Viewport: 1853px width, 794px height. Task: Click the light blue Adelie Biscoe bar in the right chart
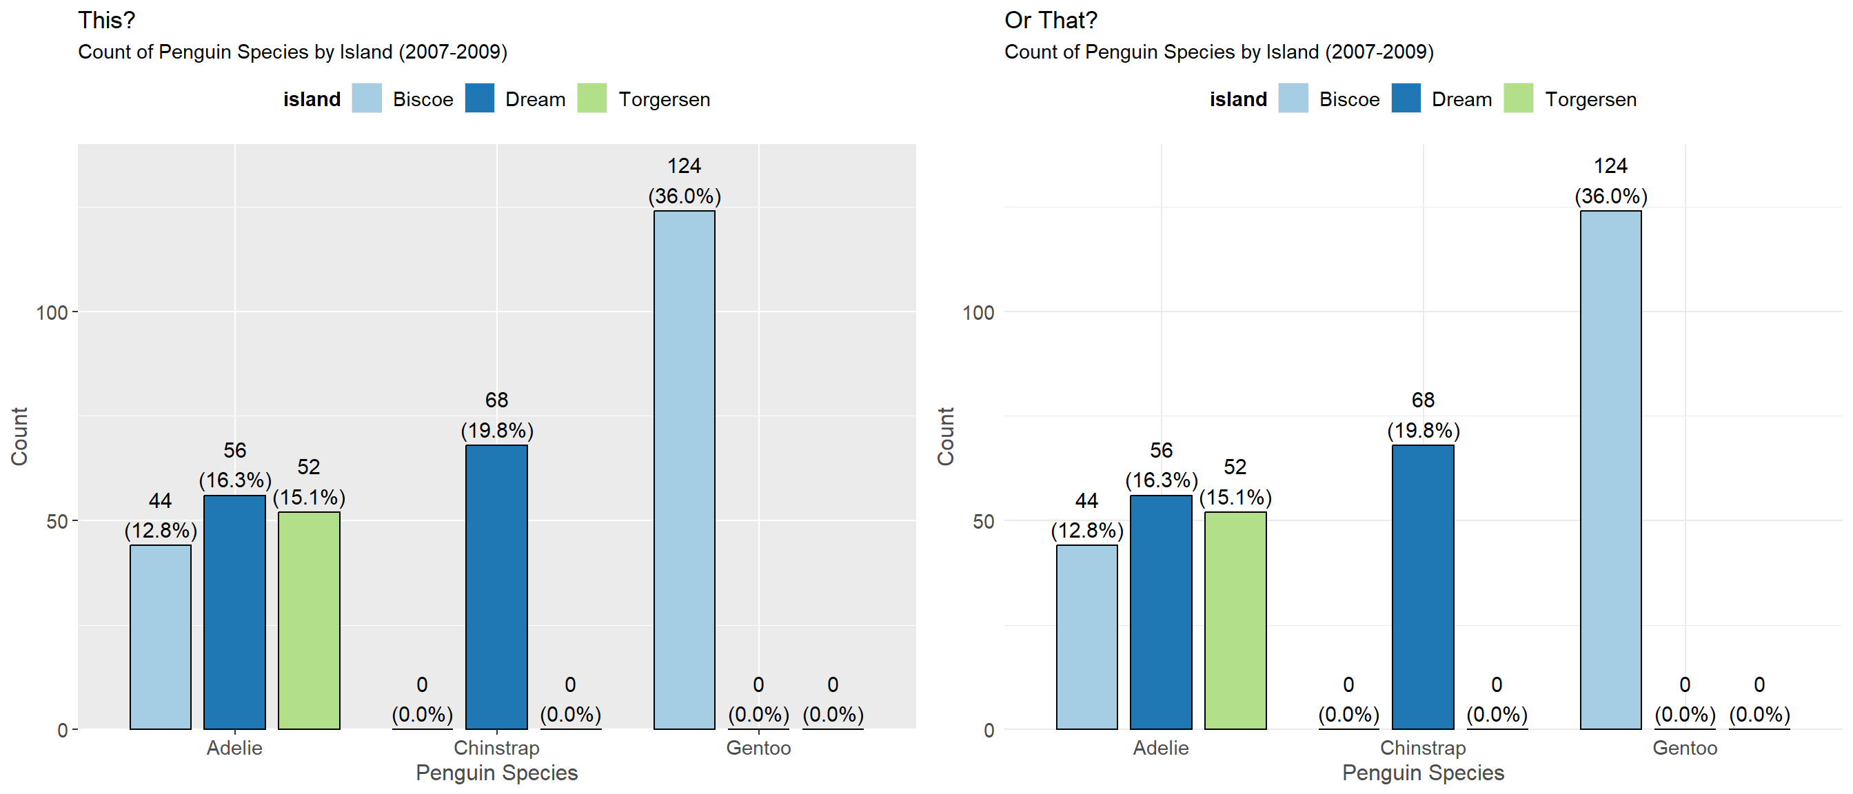(1087, 636)
